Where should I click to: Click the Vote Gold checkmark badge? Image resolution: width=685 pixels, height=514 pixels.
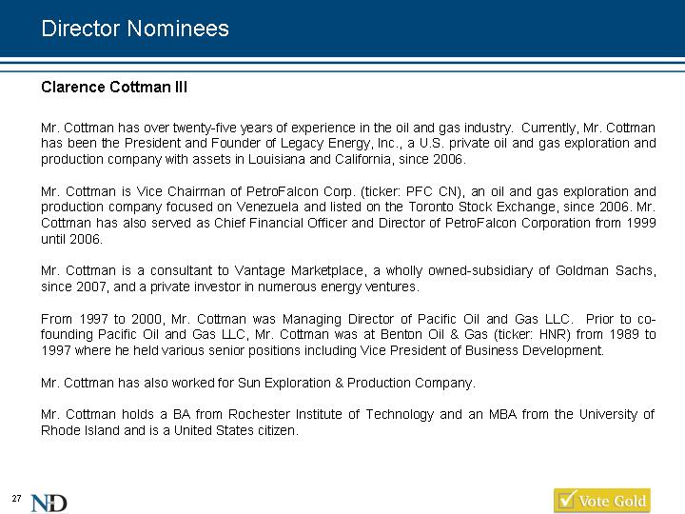coord(602,500)
